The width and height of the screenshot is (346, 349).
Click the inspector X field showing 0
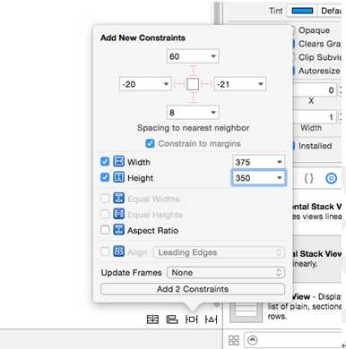[x=316, y=90]
